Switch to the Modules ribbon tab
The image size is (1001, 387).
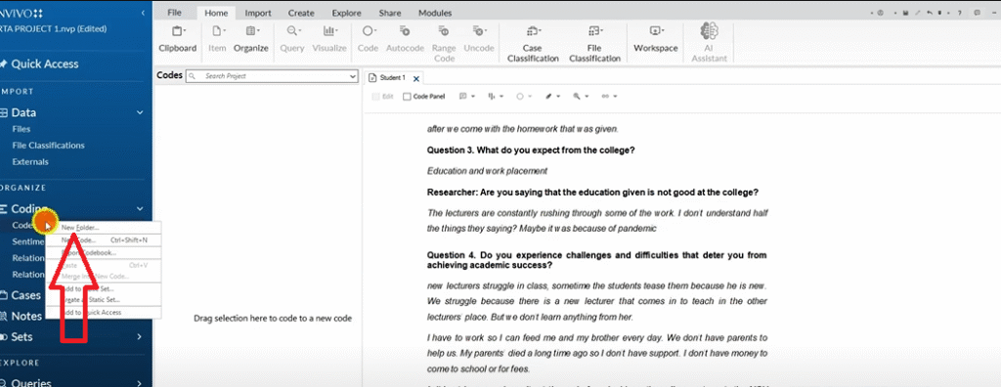point(435,13)
